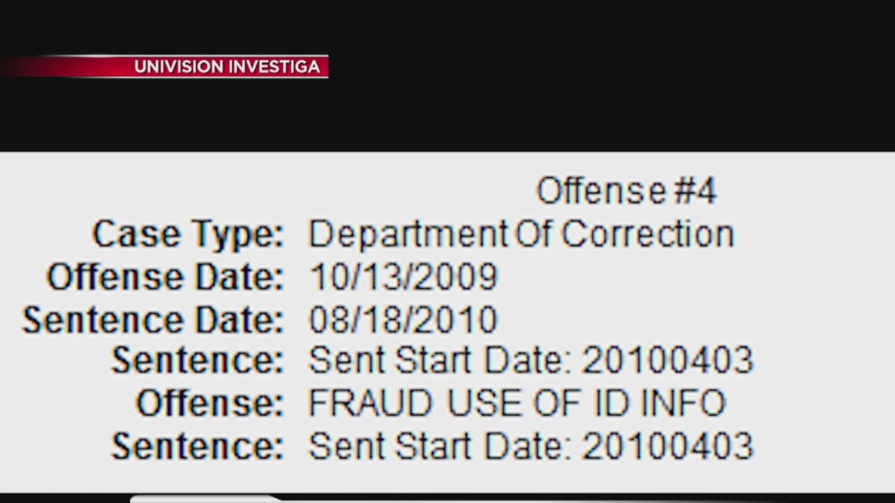Click the offense date value 10/13/2009
This screenshot has width=895, height=503.
coord(403,277)
